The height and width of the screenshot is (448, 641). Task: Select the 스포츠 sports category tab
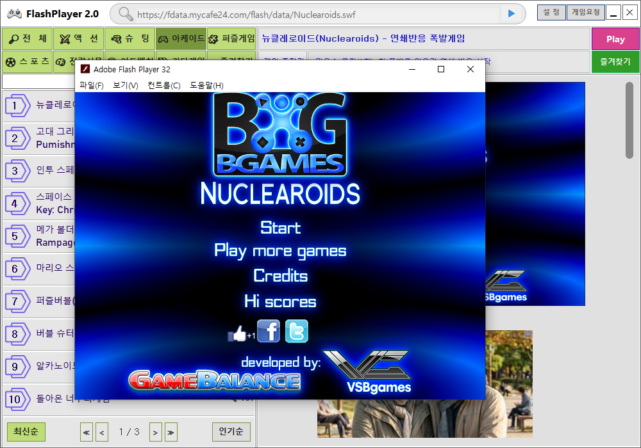coord(27,61)
